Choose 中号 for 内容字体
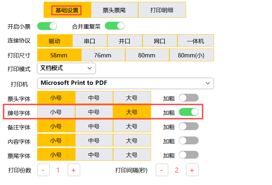 (94, 141)
